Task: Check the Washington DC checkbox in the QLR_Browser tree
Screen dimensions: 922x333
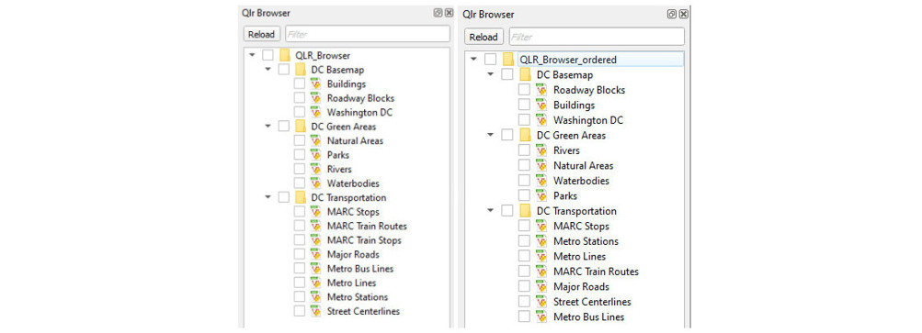Action: [300, 112]
